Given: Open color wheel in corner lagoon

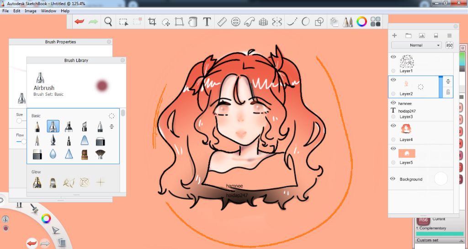Looking at the screenshot, I should (46, 218).
